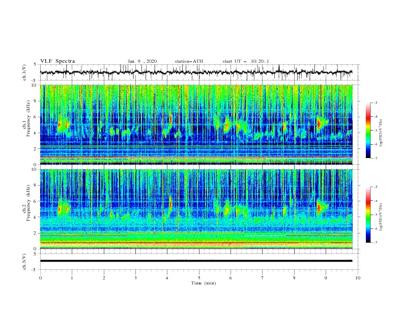Click the time axis tick label "1"
Viewport: 403px width, 312px height.
pyautogui.click(x=72, y=278)
